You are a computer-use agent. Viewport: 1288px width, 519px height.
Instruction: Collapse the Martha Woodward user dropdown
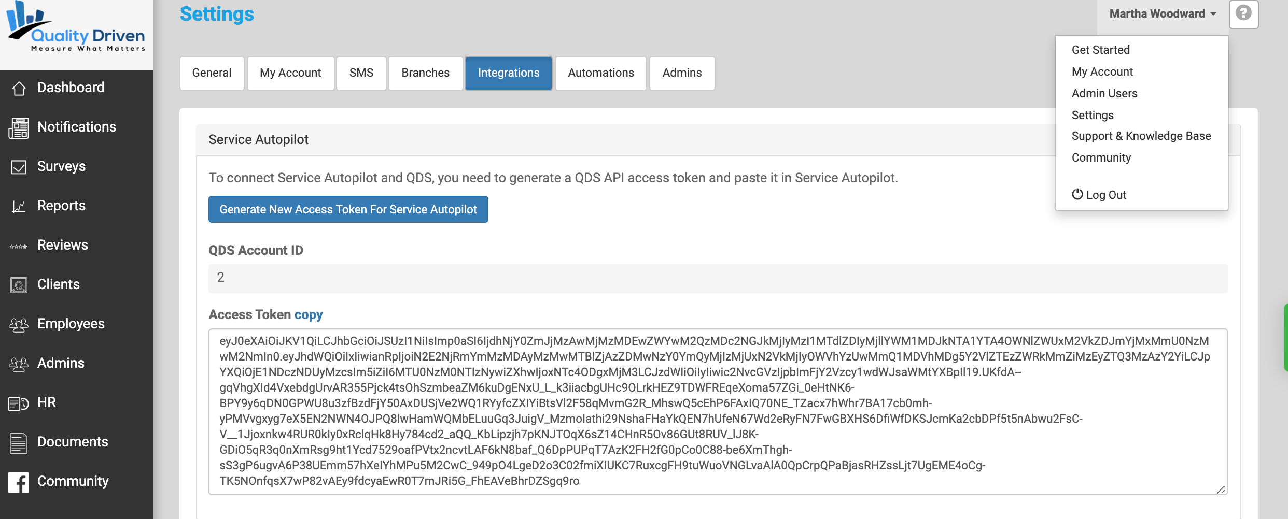click(1163, 14)
